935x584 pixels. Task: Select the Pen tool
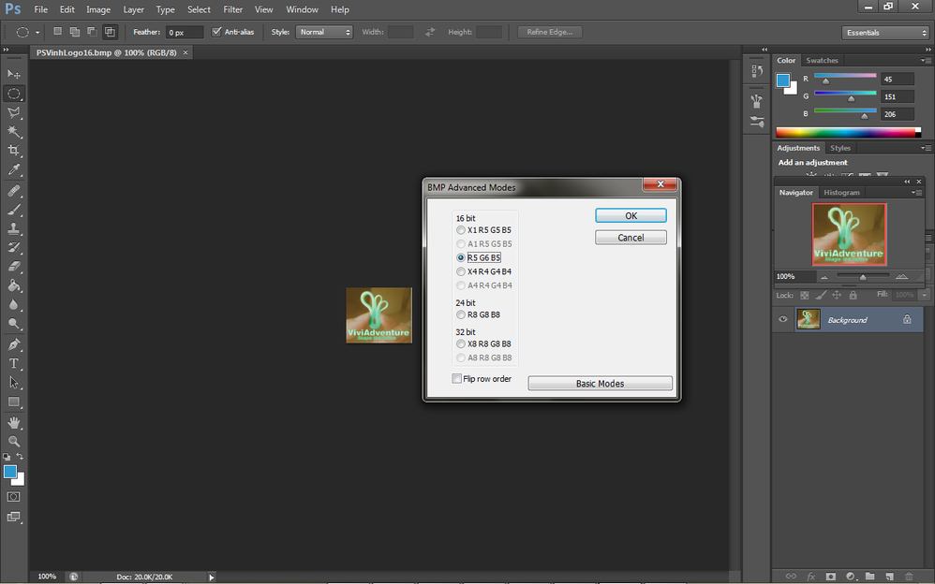click(14, 344)
